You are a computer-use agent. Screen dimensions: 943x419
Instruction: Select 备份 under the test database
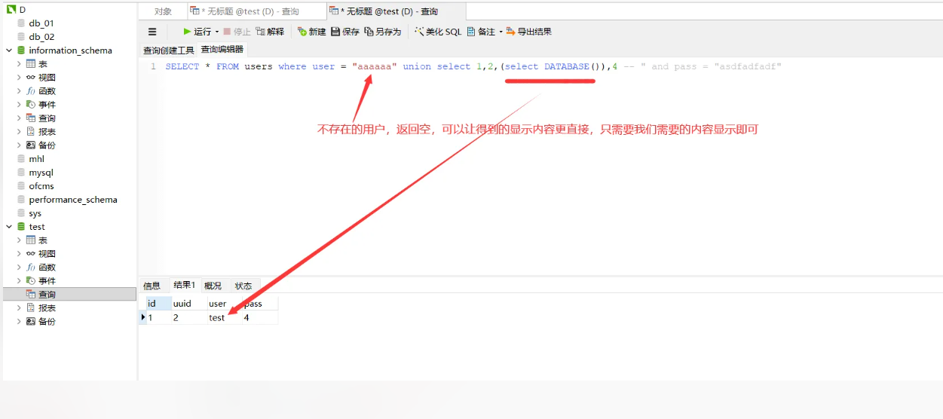click(x=41, y=322)
